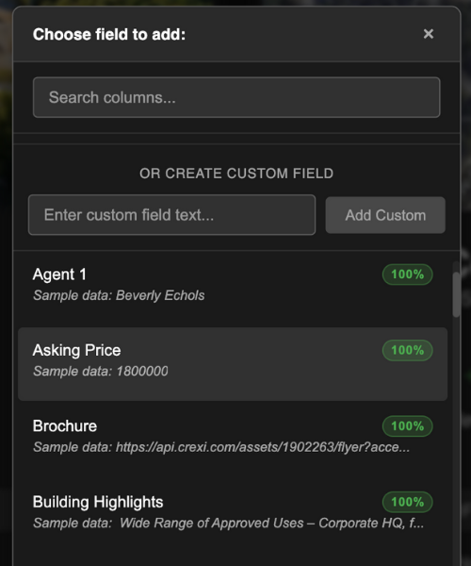Screen dimensions: 471x566
Task: Focus the custom field text input
Action: click(171, 215)
